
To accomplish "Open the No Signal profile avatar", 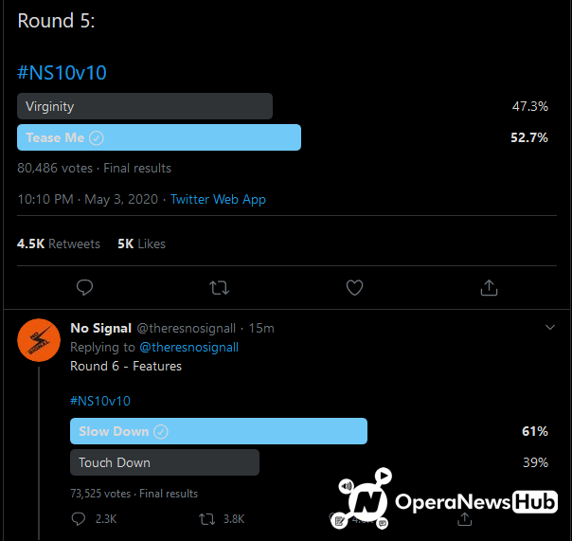I will click(x=40, y=340).
